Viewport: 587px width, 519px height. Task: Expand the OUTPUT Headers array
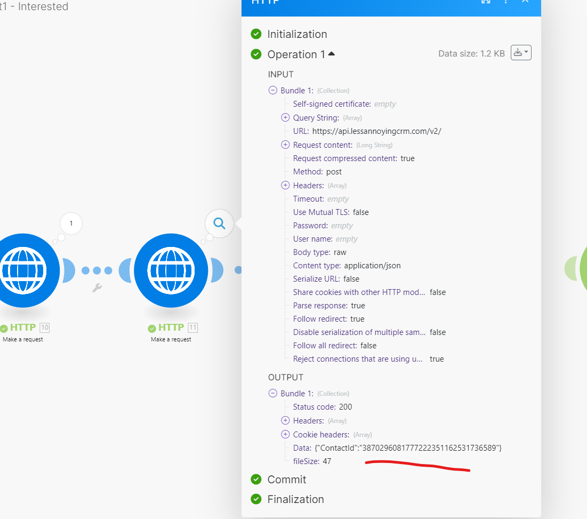[x=285, y=420]
